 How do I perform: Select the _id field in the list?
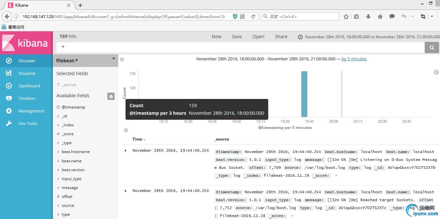tap(64, 116)
